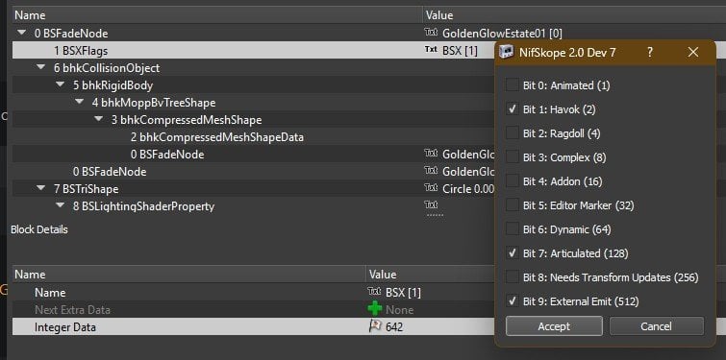This screenshot has height=360, width=726.
Task: Click the Integer Data value 642
Action: (394, 327)
